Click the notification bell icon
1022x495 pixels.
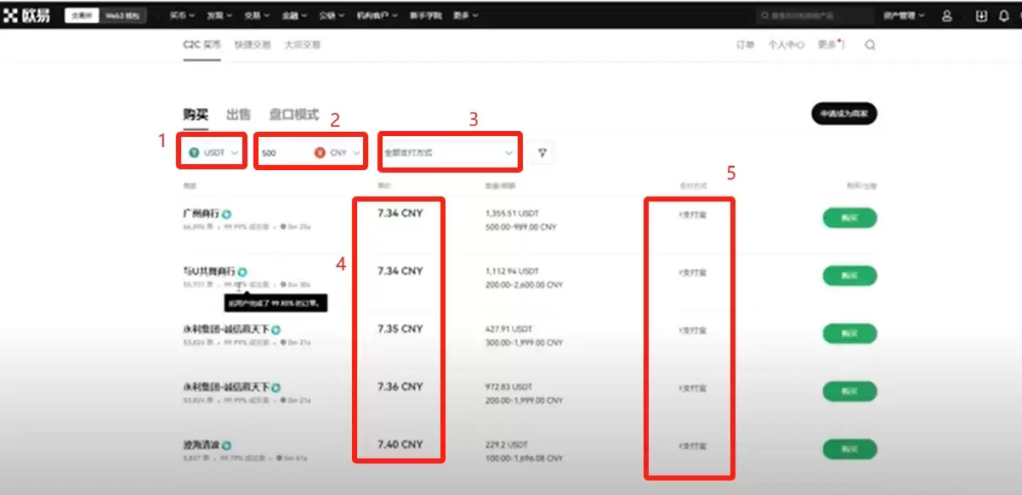pos(1003,15)
